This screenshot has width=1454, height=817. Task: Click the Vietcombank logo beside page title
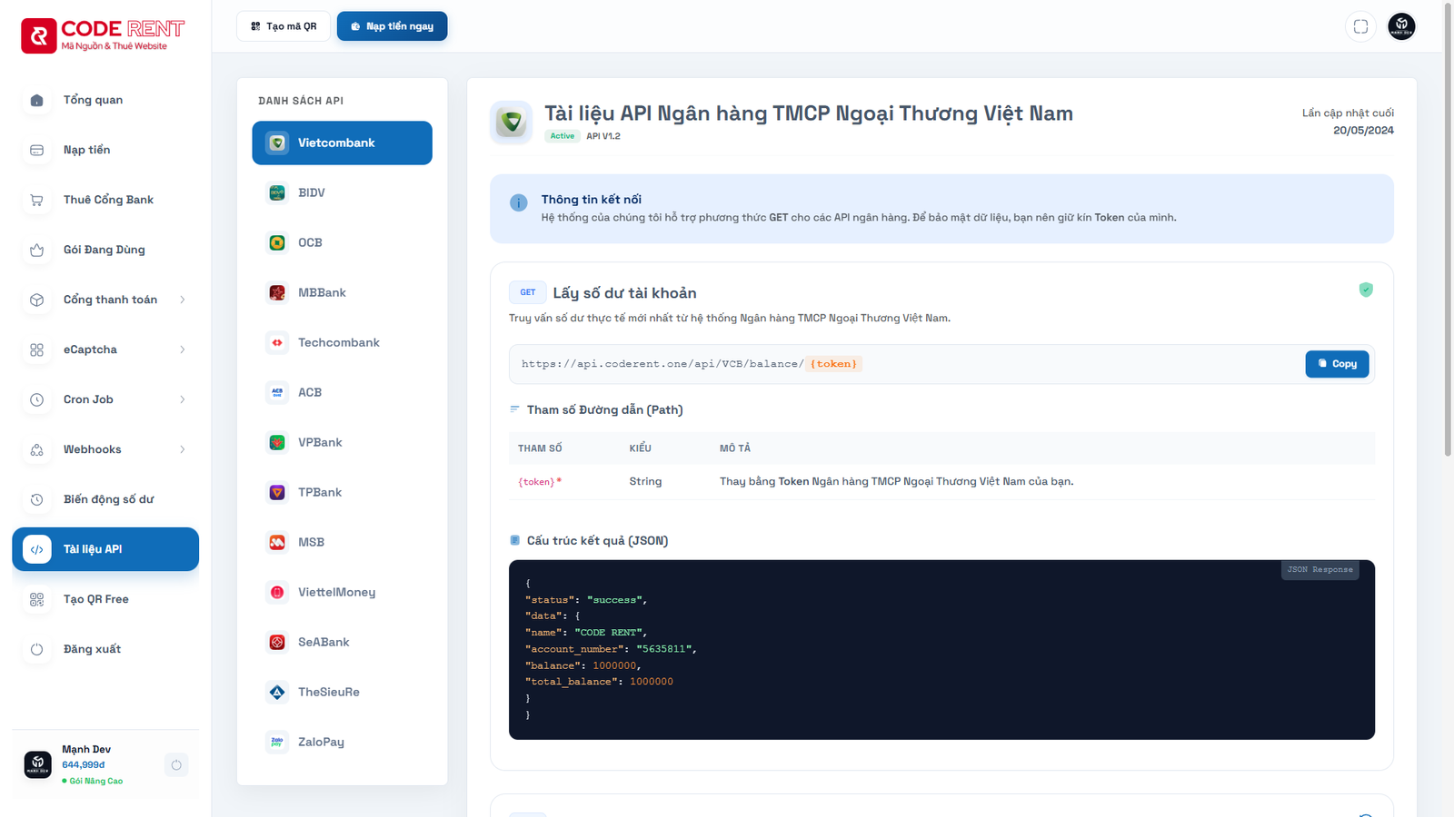[x=512, y=123]
